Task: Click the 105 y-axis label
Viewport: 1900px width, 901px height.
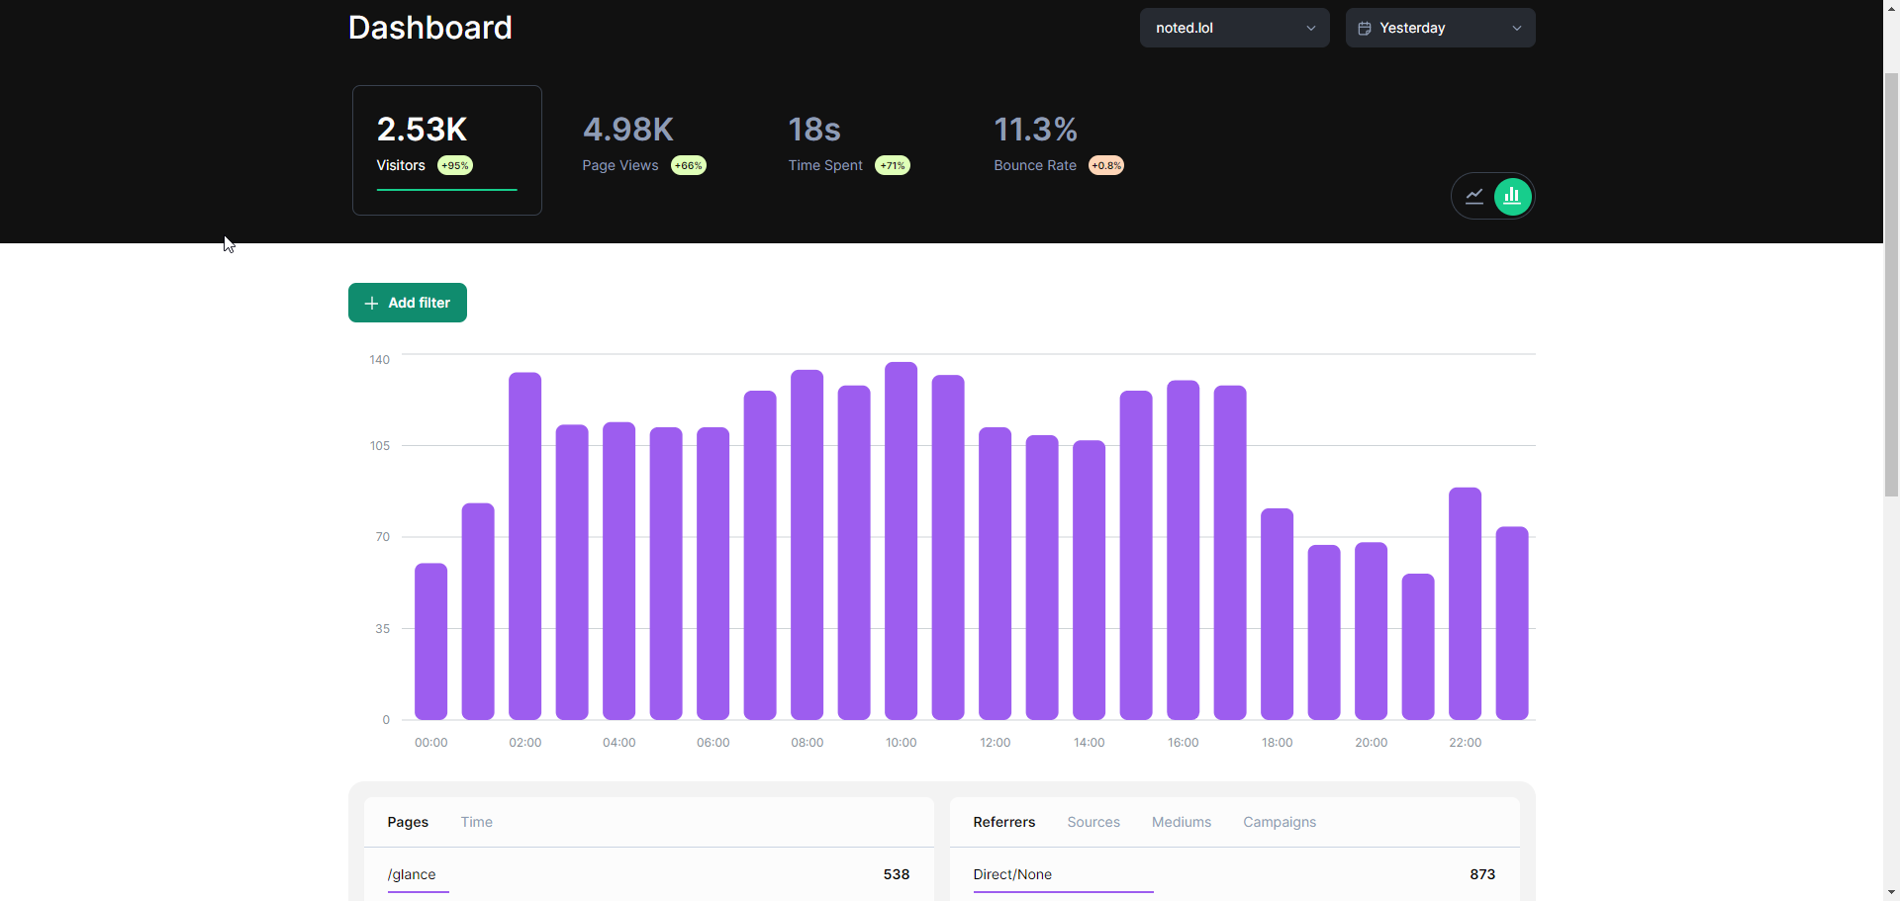Action: coord(380,446)
